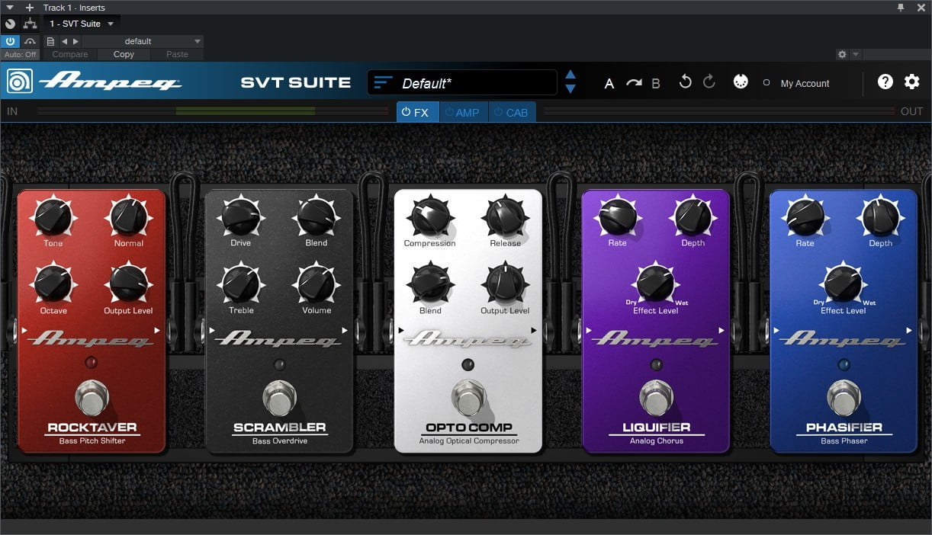Image resolution: width=932 pixels, height=535 pixels.
Task: Toggle the blue plugin activate power button
Action: coord(11,41)
